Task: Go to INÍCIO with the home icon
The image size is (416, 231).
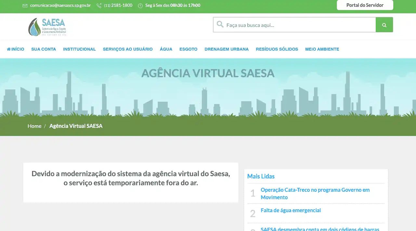Action: [16, 49]
